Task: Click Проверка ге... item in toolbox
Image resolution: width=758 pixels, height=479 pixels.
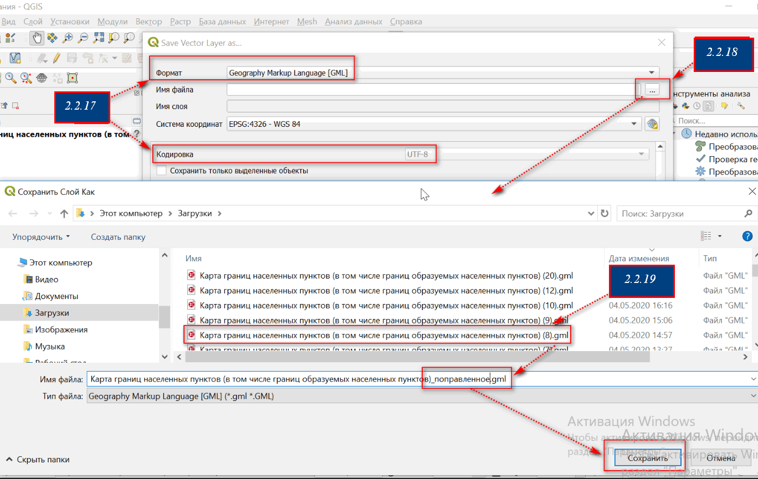Action: pos(726,159)
